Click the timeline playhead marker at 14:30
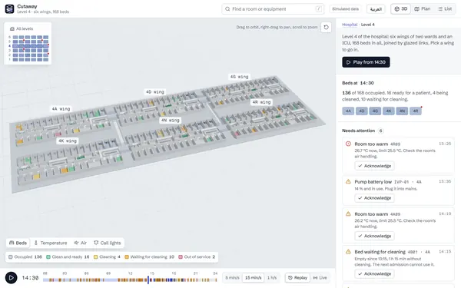The width and height of the screenshot is (461, 288). [x=148, y=280]
